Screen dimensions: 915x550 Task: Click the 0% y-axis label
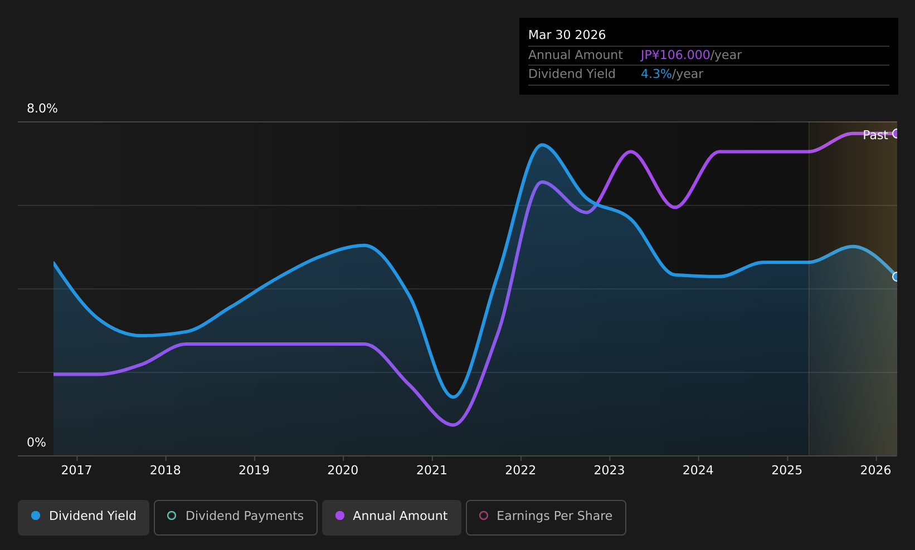coord(37,443)
